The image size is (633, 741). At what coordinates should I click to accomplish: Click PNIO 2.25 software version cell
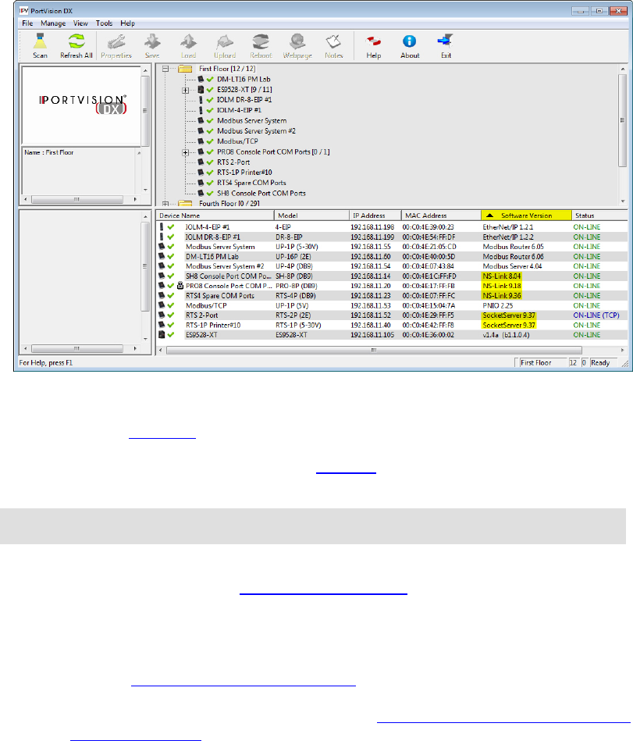[x=497, y=305]
